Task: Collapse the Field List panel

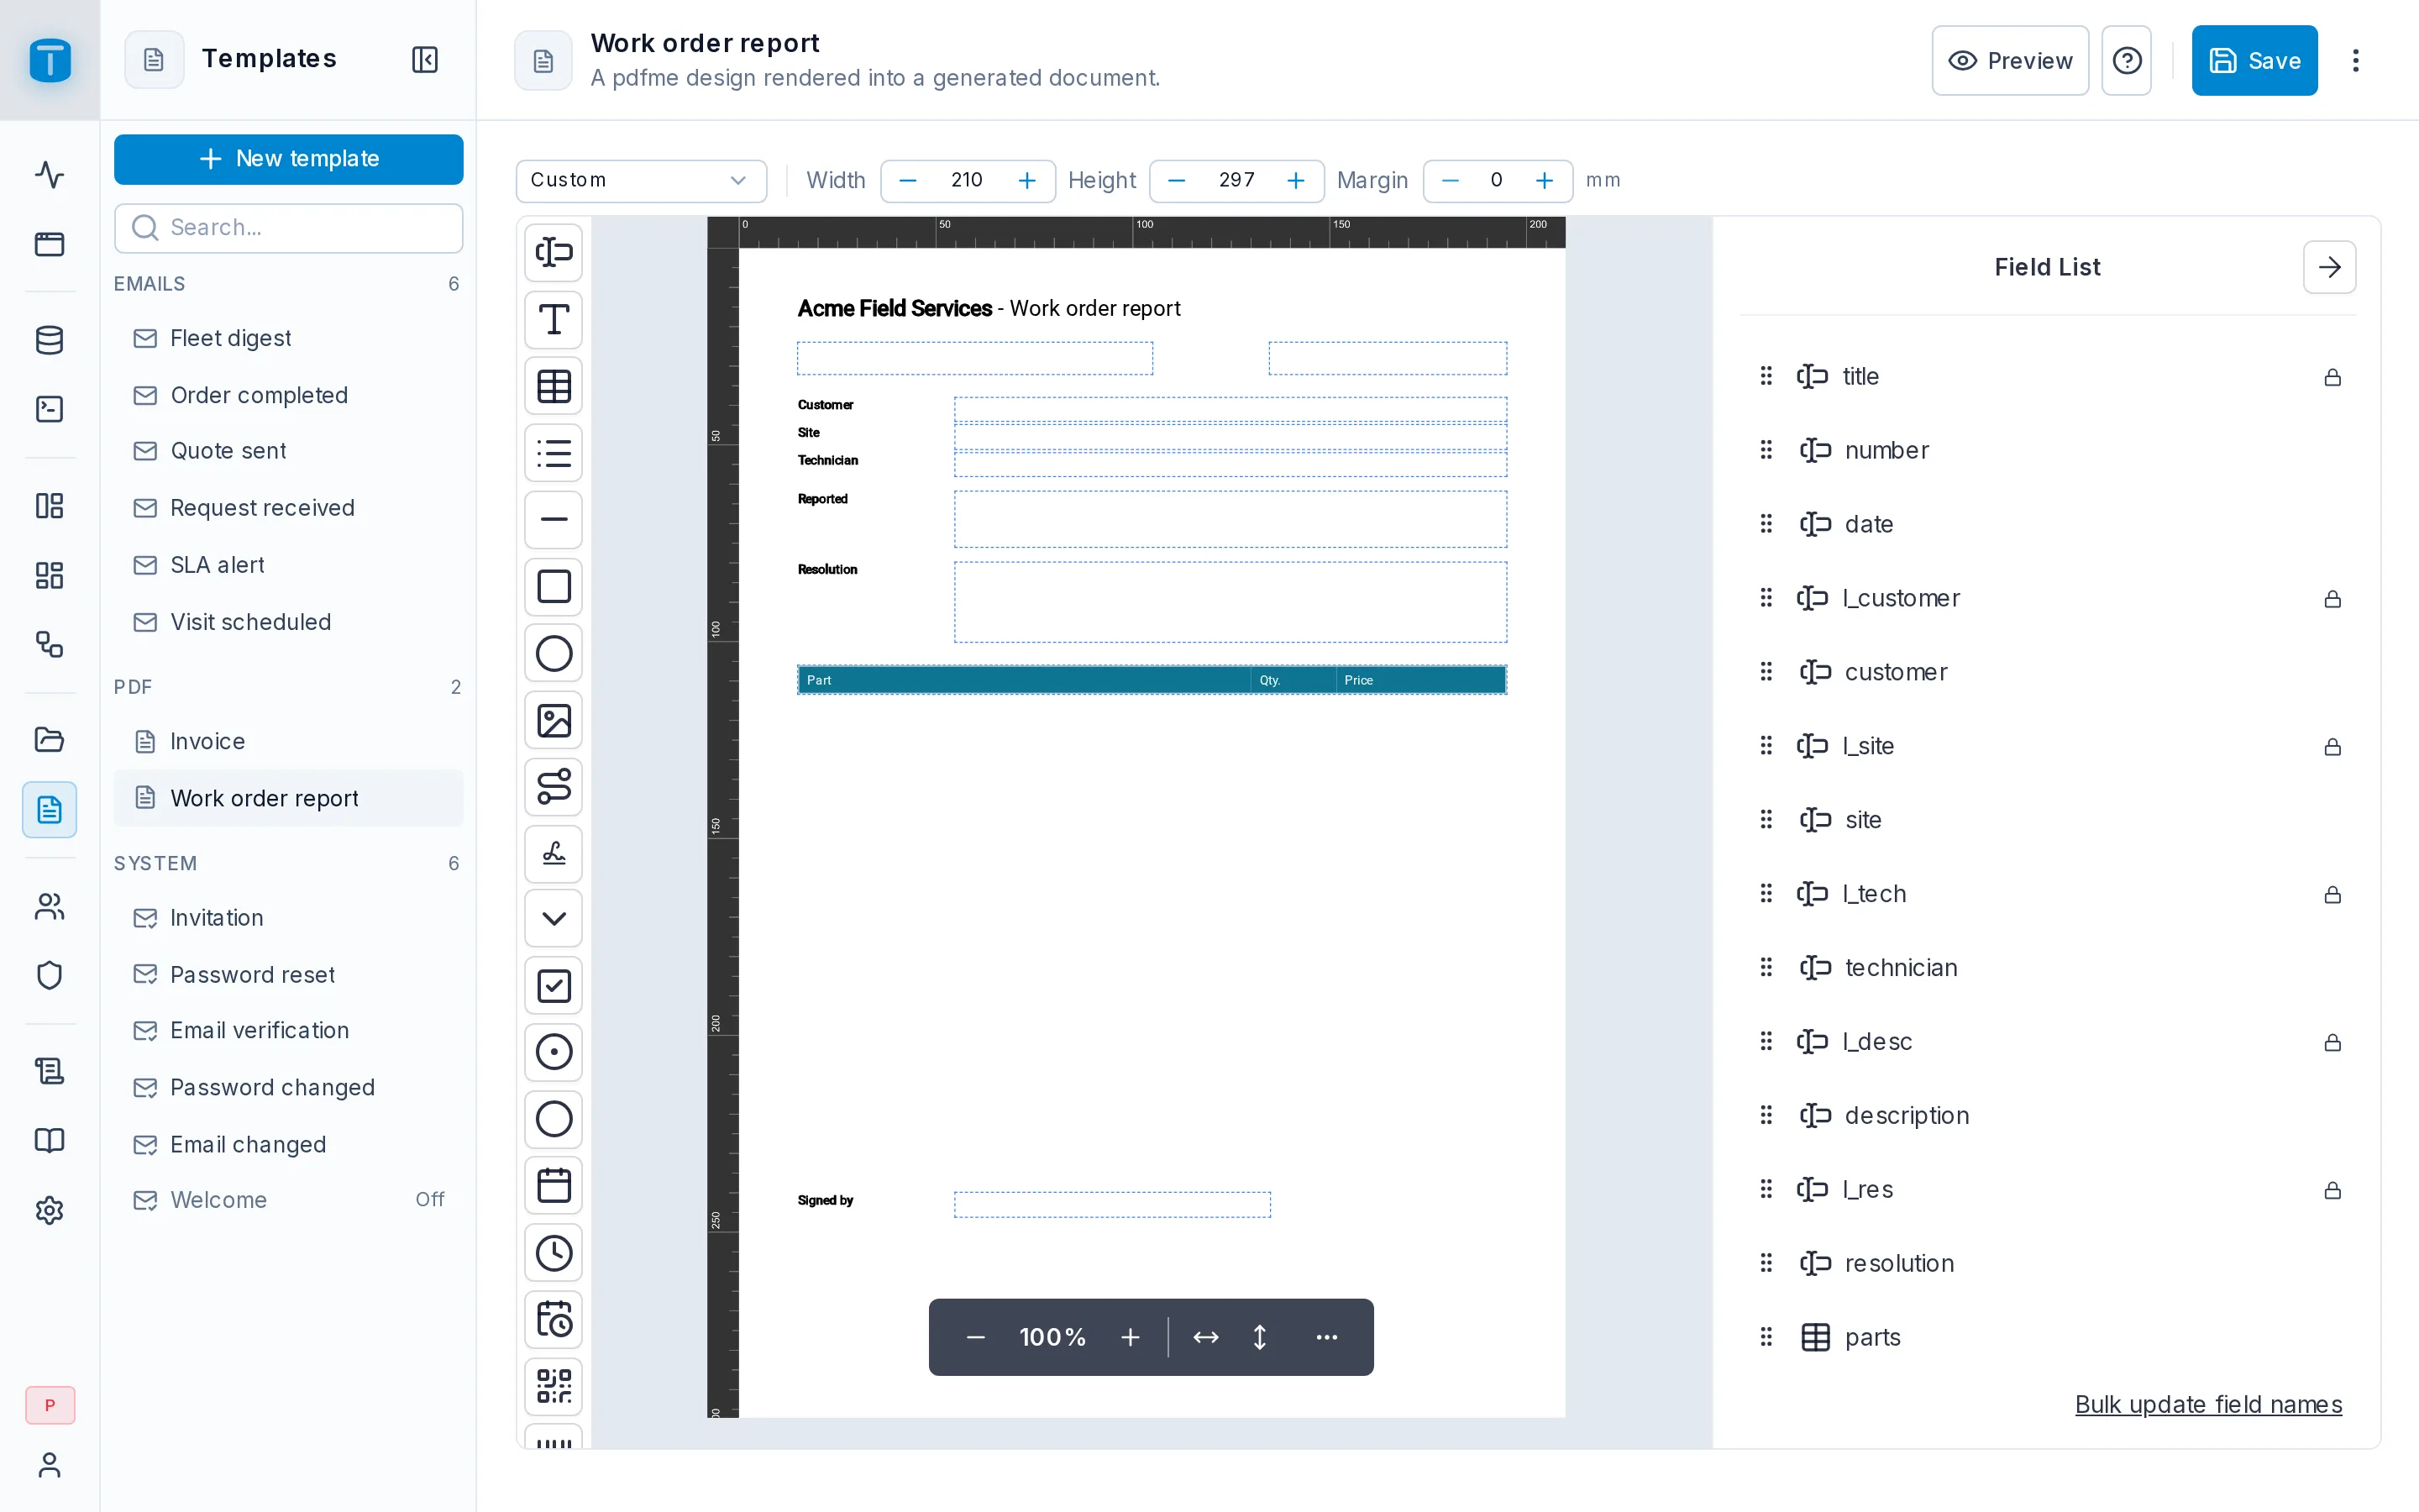Action: pos(2329,267)
